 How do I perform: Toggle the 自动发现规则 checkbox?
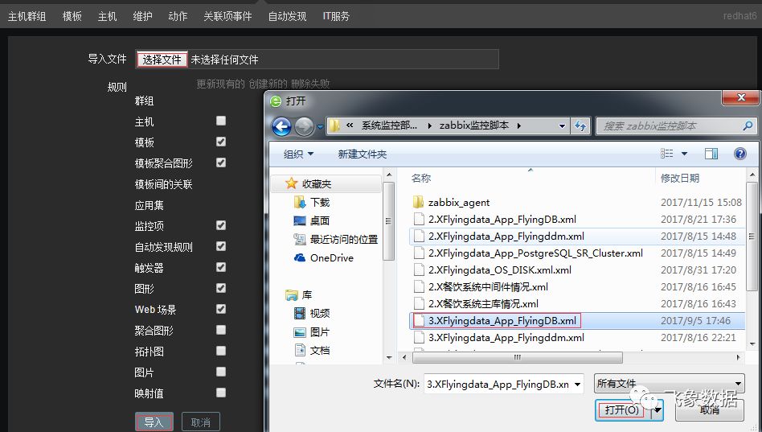pyautogui.click(x=220, y=246)
